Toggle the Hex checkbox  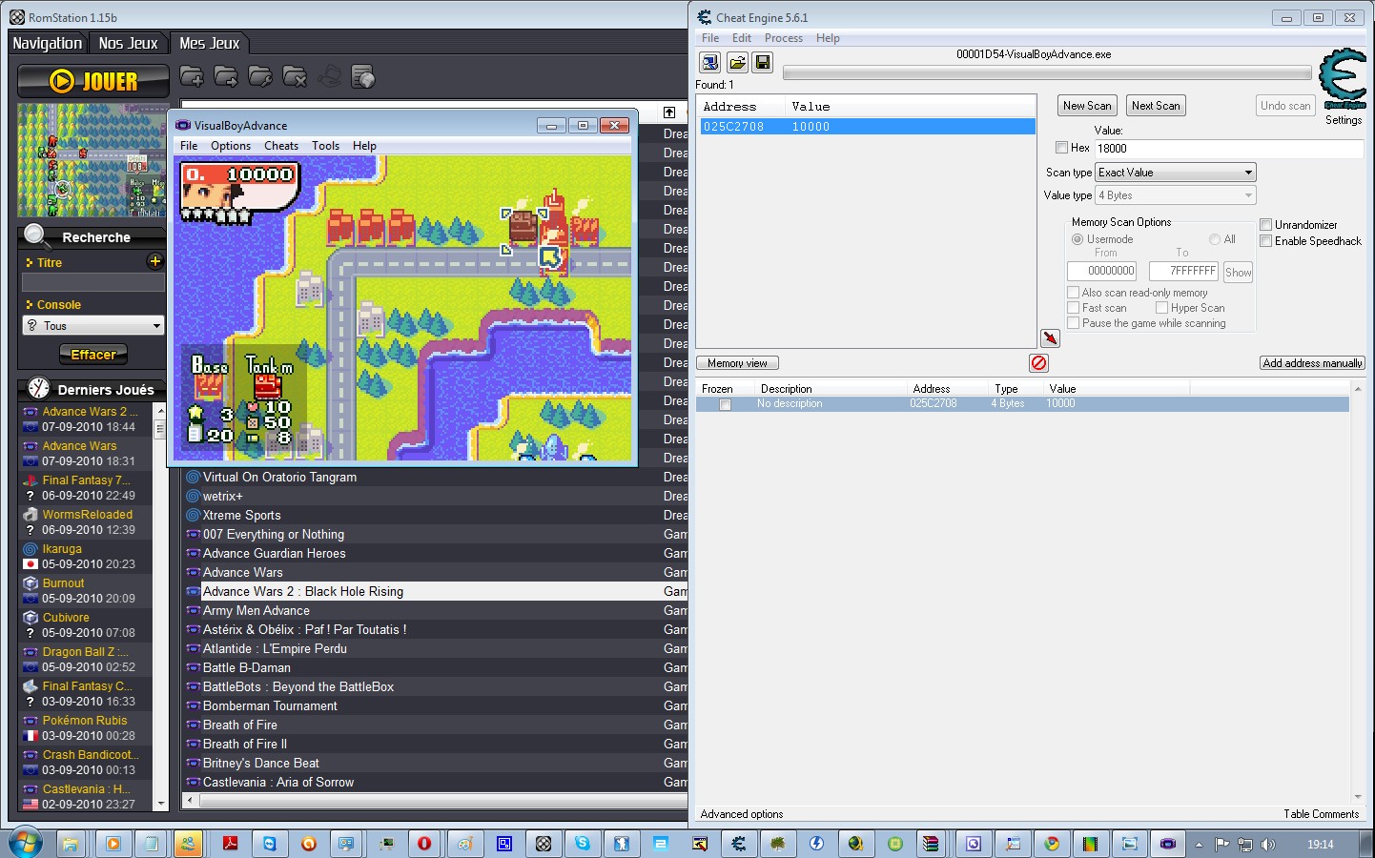[x=1061, y=148]
